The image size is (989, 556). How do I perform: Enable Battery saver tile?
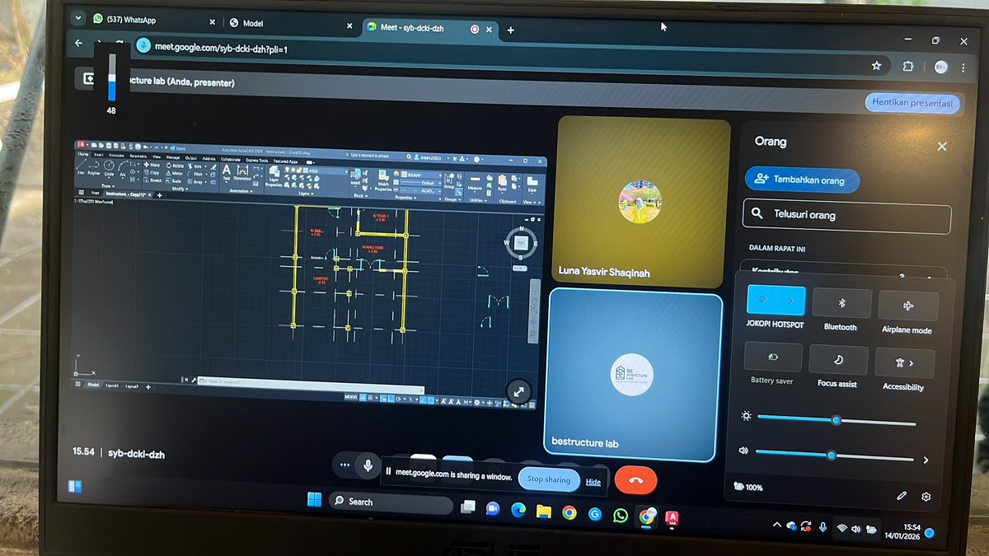(772, 357)
